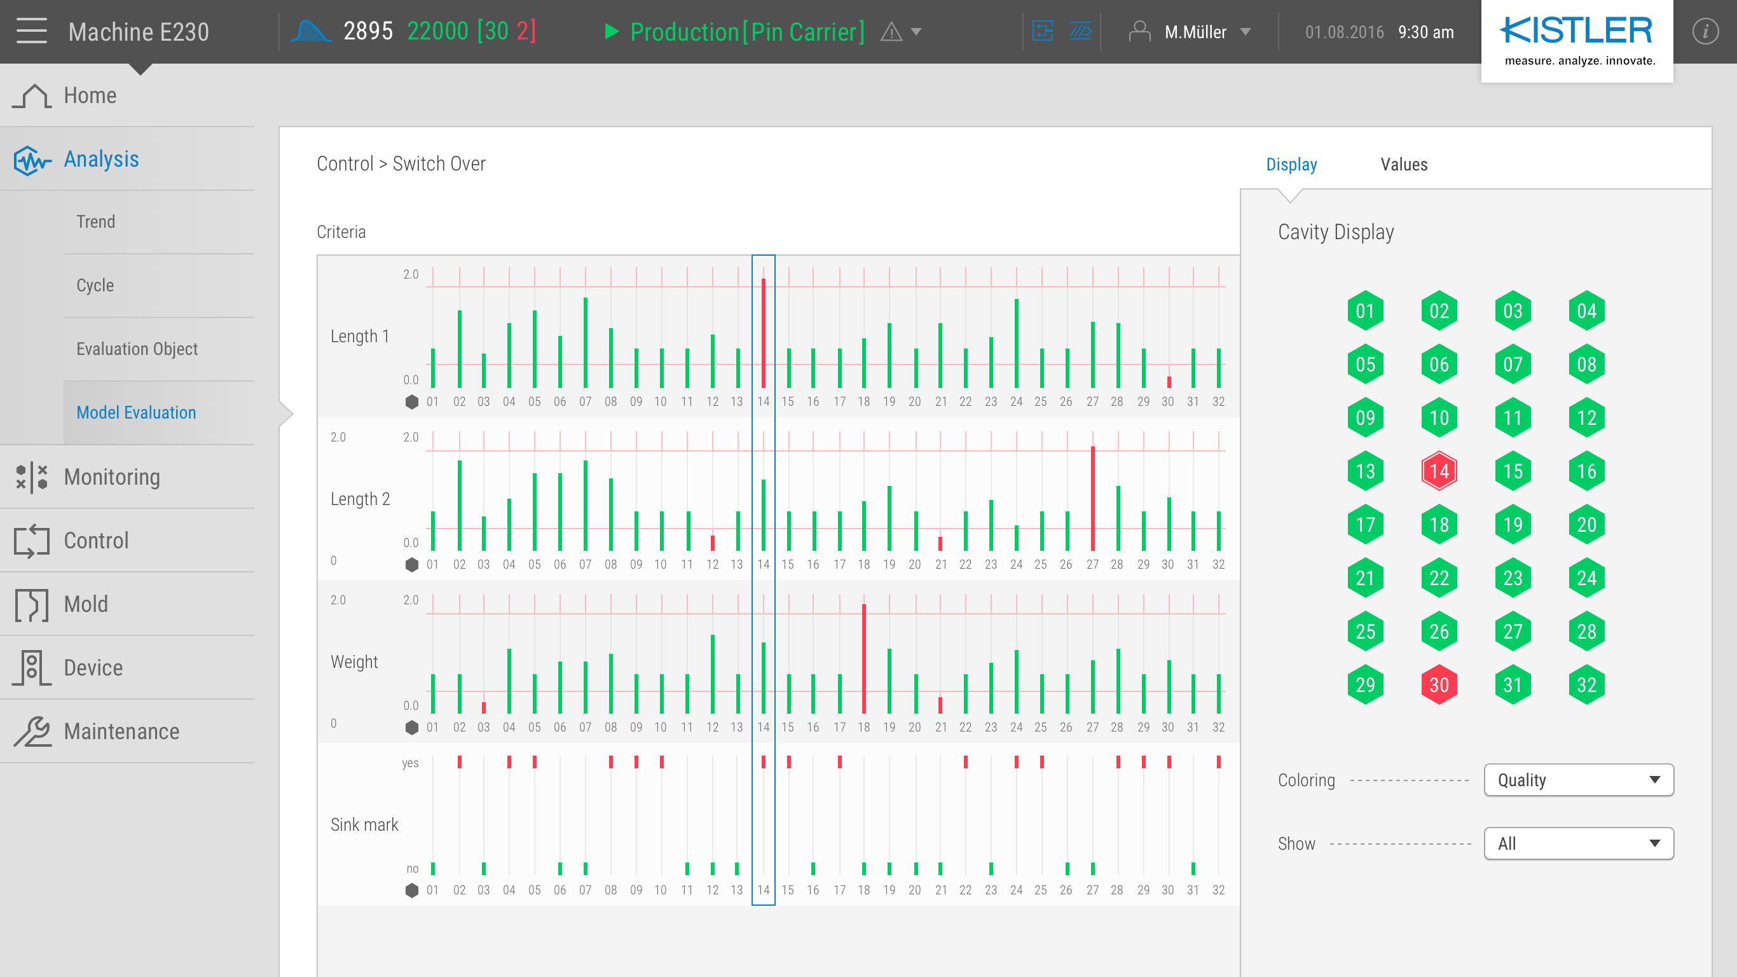Toggle red cavity 30 hexagon

point(1438,684)
